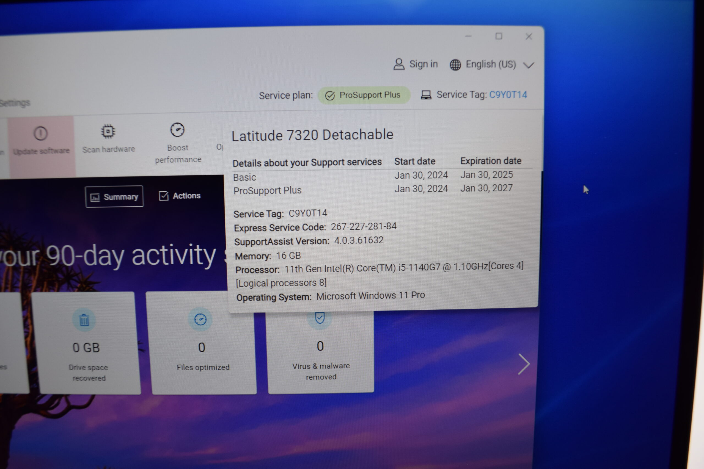
Task: Open the Sign in link
Action: coord(423,64)
